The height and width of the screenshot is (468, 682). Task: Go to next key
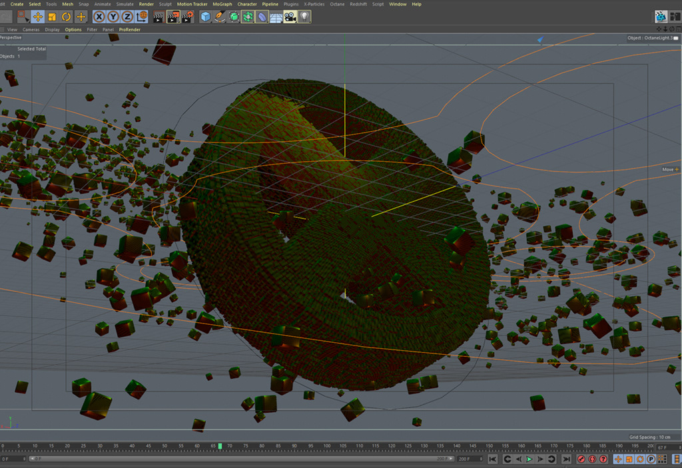551,459
